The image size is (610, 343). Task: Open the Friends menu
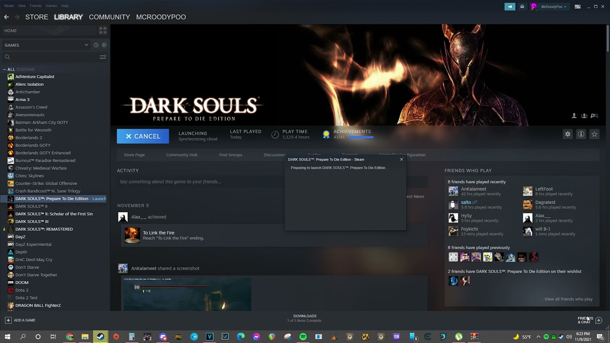36,6
